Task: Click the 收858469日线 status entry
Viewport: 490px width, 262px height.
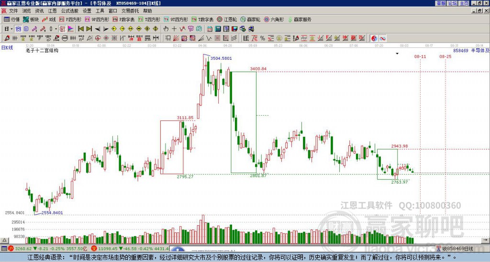Action: click(x=458, y=249)
